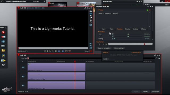Image resolution: width=170 pixels, height=95 pixels.
Task: Toggle A1 track in viewer
Action: click(x=91, y=46)
